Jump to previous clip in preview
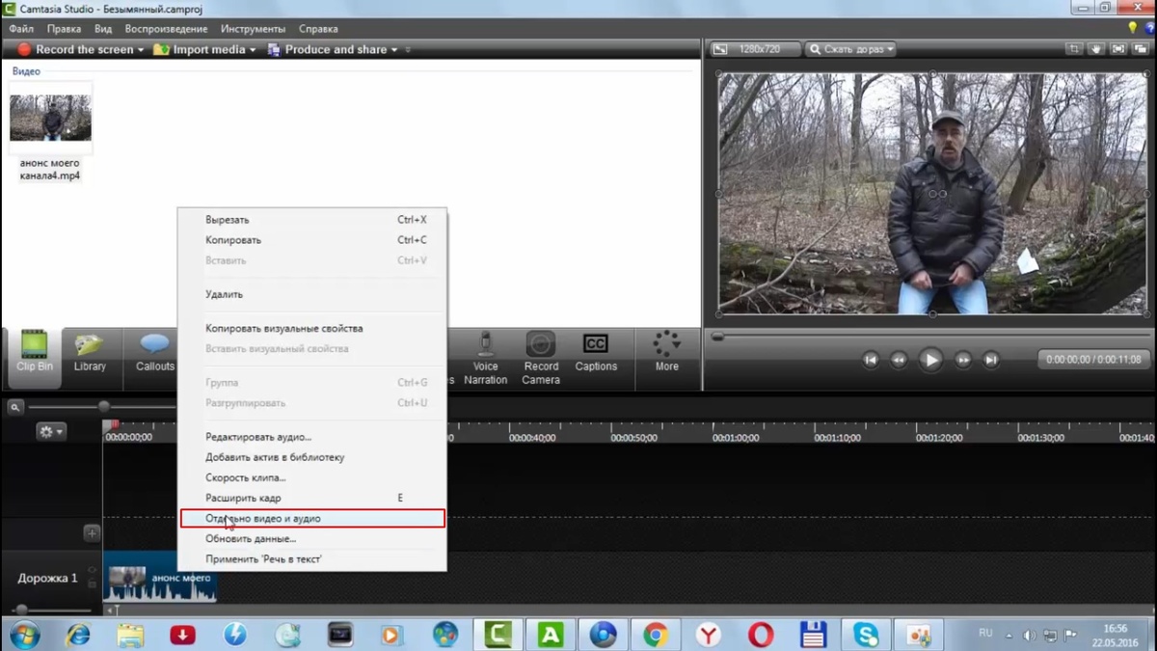 [871, 360]
